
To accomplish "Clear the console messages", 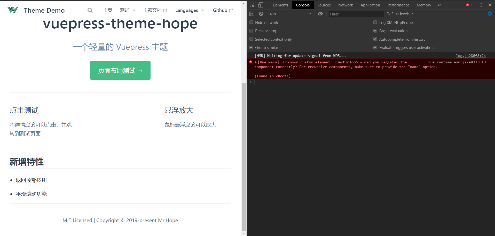I will (x=261, y=14).
